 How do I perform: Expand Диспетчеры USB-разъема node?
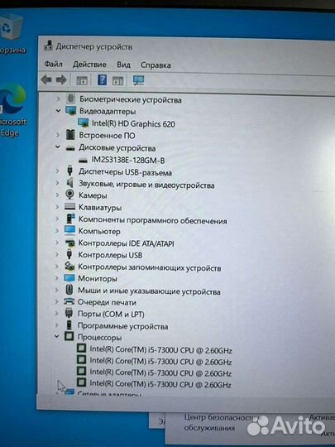(x=58, y=171)
